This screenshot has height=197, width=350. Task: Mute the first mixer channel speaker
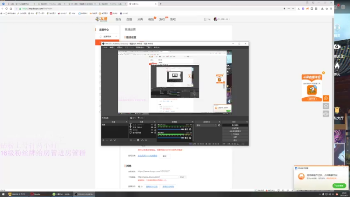186,129
